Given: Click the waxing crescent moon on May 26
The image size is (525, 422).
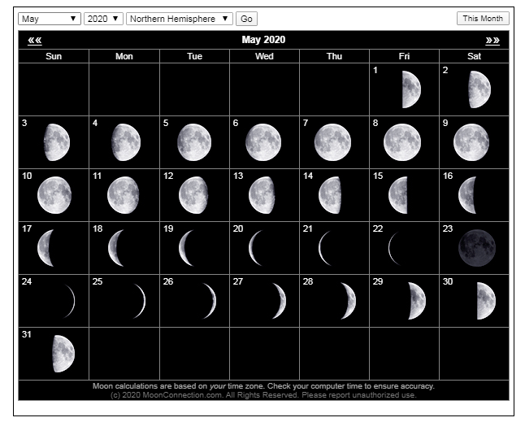Looking at the screenshot, I should 209,301.
